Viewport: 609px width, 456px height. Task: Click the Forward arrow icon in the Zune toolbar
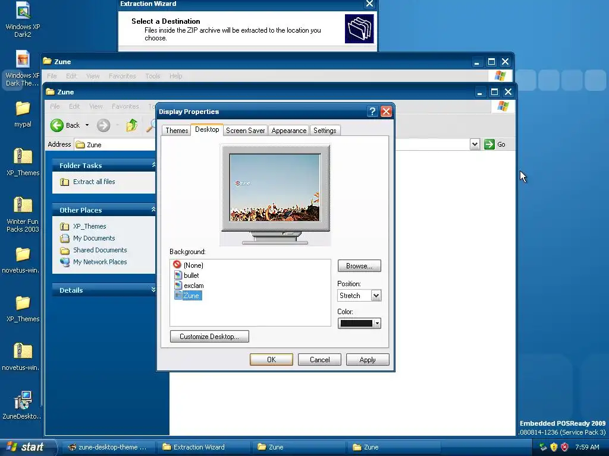[103, 125]
